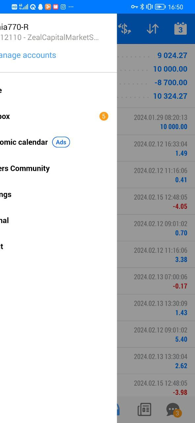Image resolution: width=195 pixels, height=423 pixels.
Task: Tap the currency exchange dollar icon
Action: (125, 29)
